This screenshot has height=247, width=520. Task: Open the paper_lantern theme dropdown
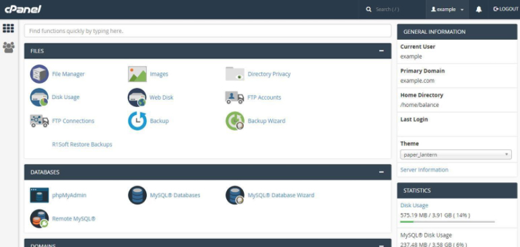pos(455,155)
